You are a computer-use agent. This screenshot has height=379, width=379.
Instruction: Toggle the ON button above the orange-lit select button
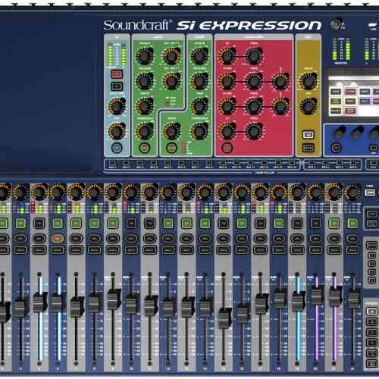(x=58, y=223)
